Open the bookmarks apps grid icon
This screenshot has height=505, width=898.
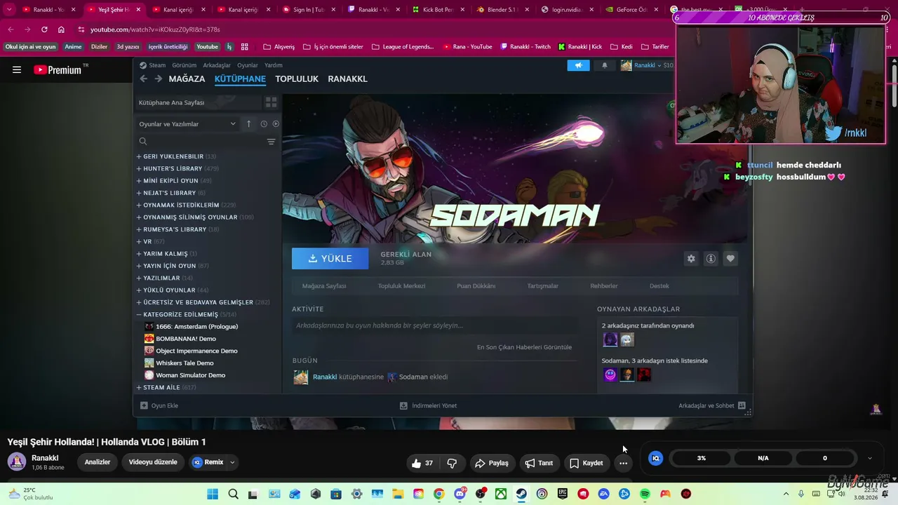(x=245, y=47)
